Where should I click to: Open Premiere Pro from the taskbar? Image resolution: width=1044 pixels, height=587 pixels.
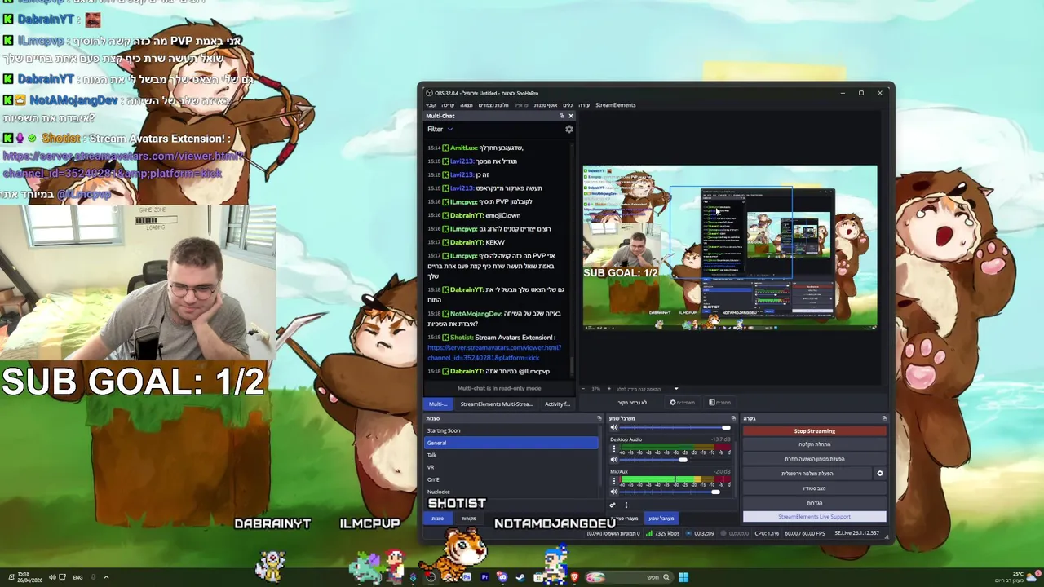click(x=484, y=577)
